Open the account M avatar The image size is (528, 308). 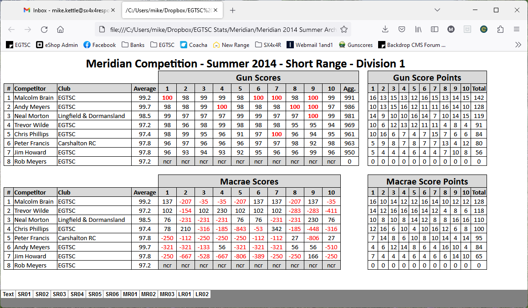pos(451,30)
